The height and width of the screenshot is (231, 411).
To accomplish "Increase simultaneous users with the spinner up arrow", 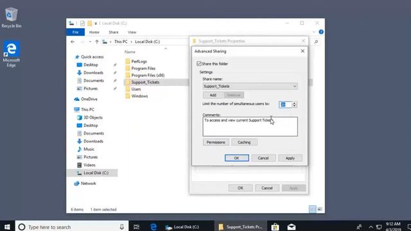I will (x=294, y=103).
